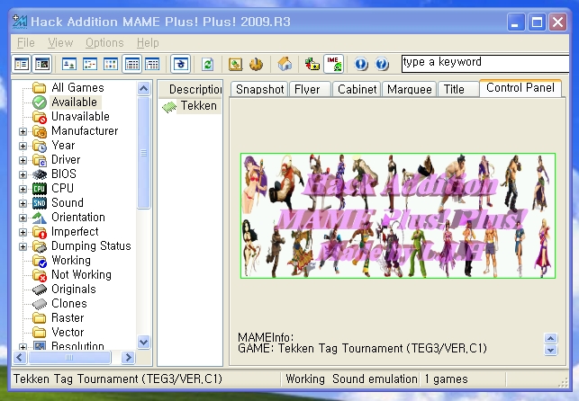579x401 pixels.
Task: Click the green CPU icon
Action: click(40, 189)
